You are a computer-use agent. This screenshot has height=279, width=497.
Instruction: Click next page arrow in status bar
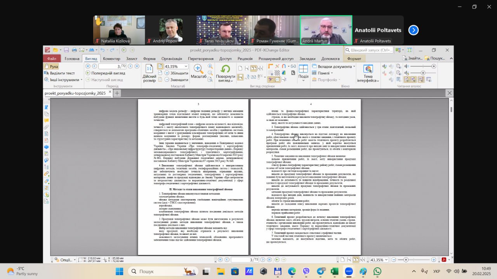(x=263, y=260)
